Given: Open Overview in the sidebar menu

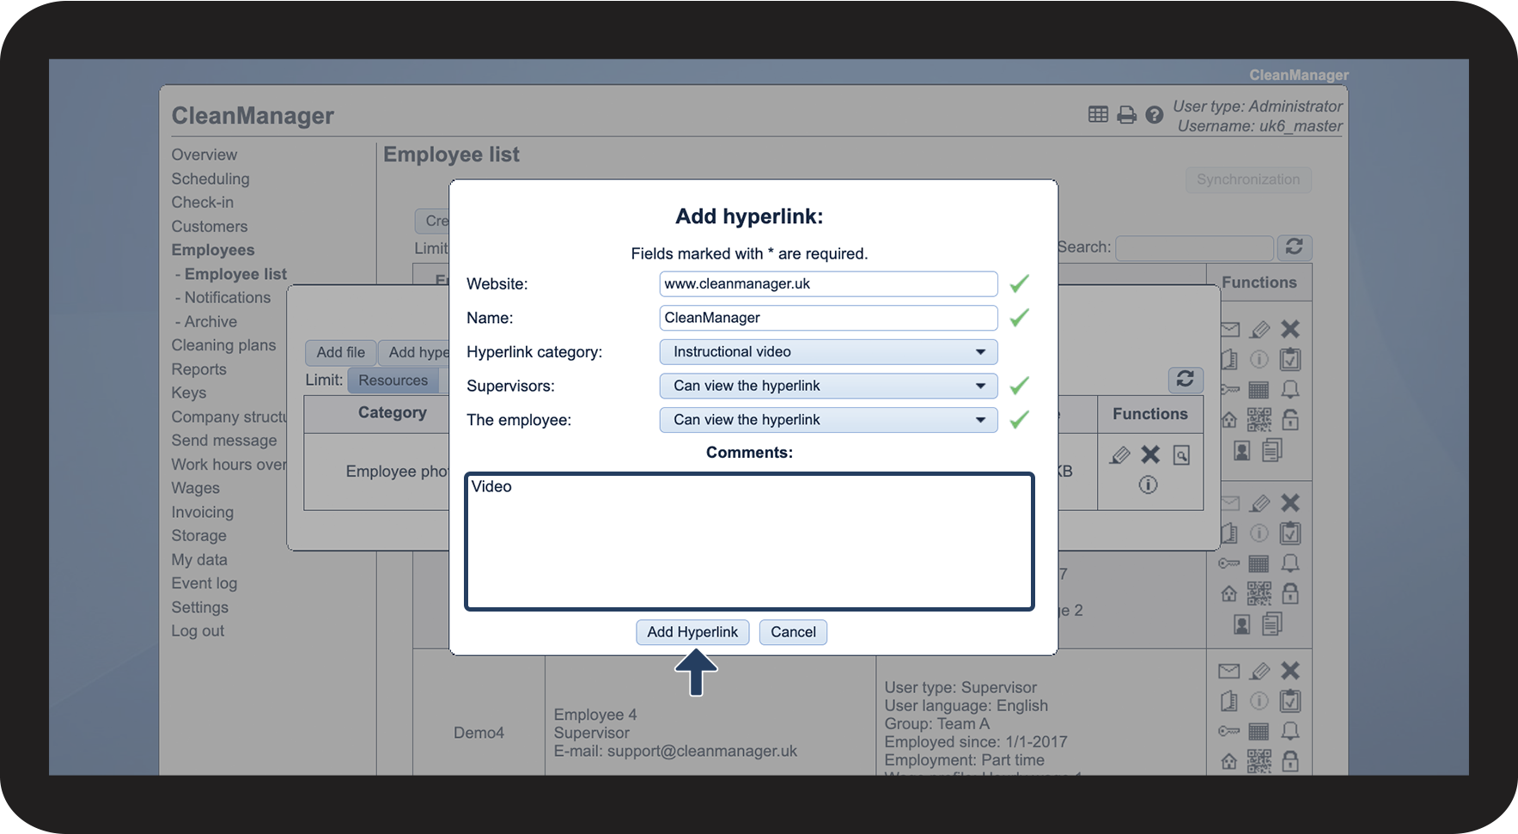Looking at the screenshot, I should click(204, 155).
